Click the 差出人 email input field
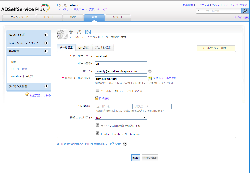 pos(121,71)
